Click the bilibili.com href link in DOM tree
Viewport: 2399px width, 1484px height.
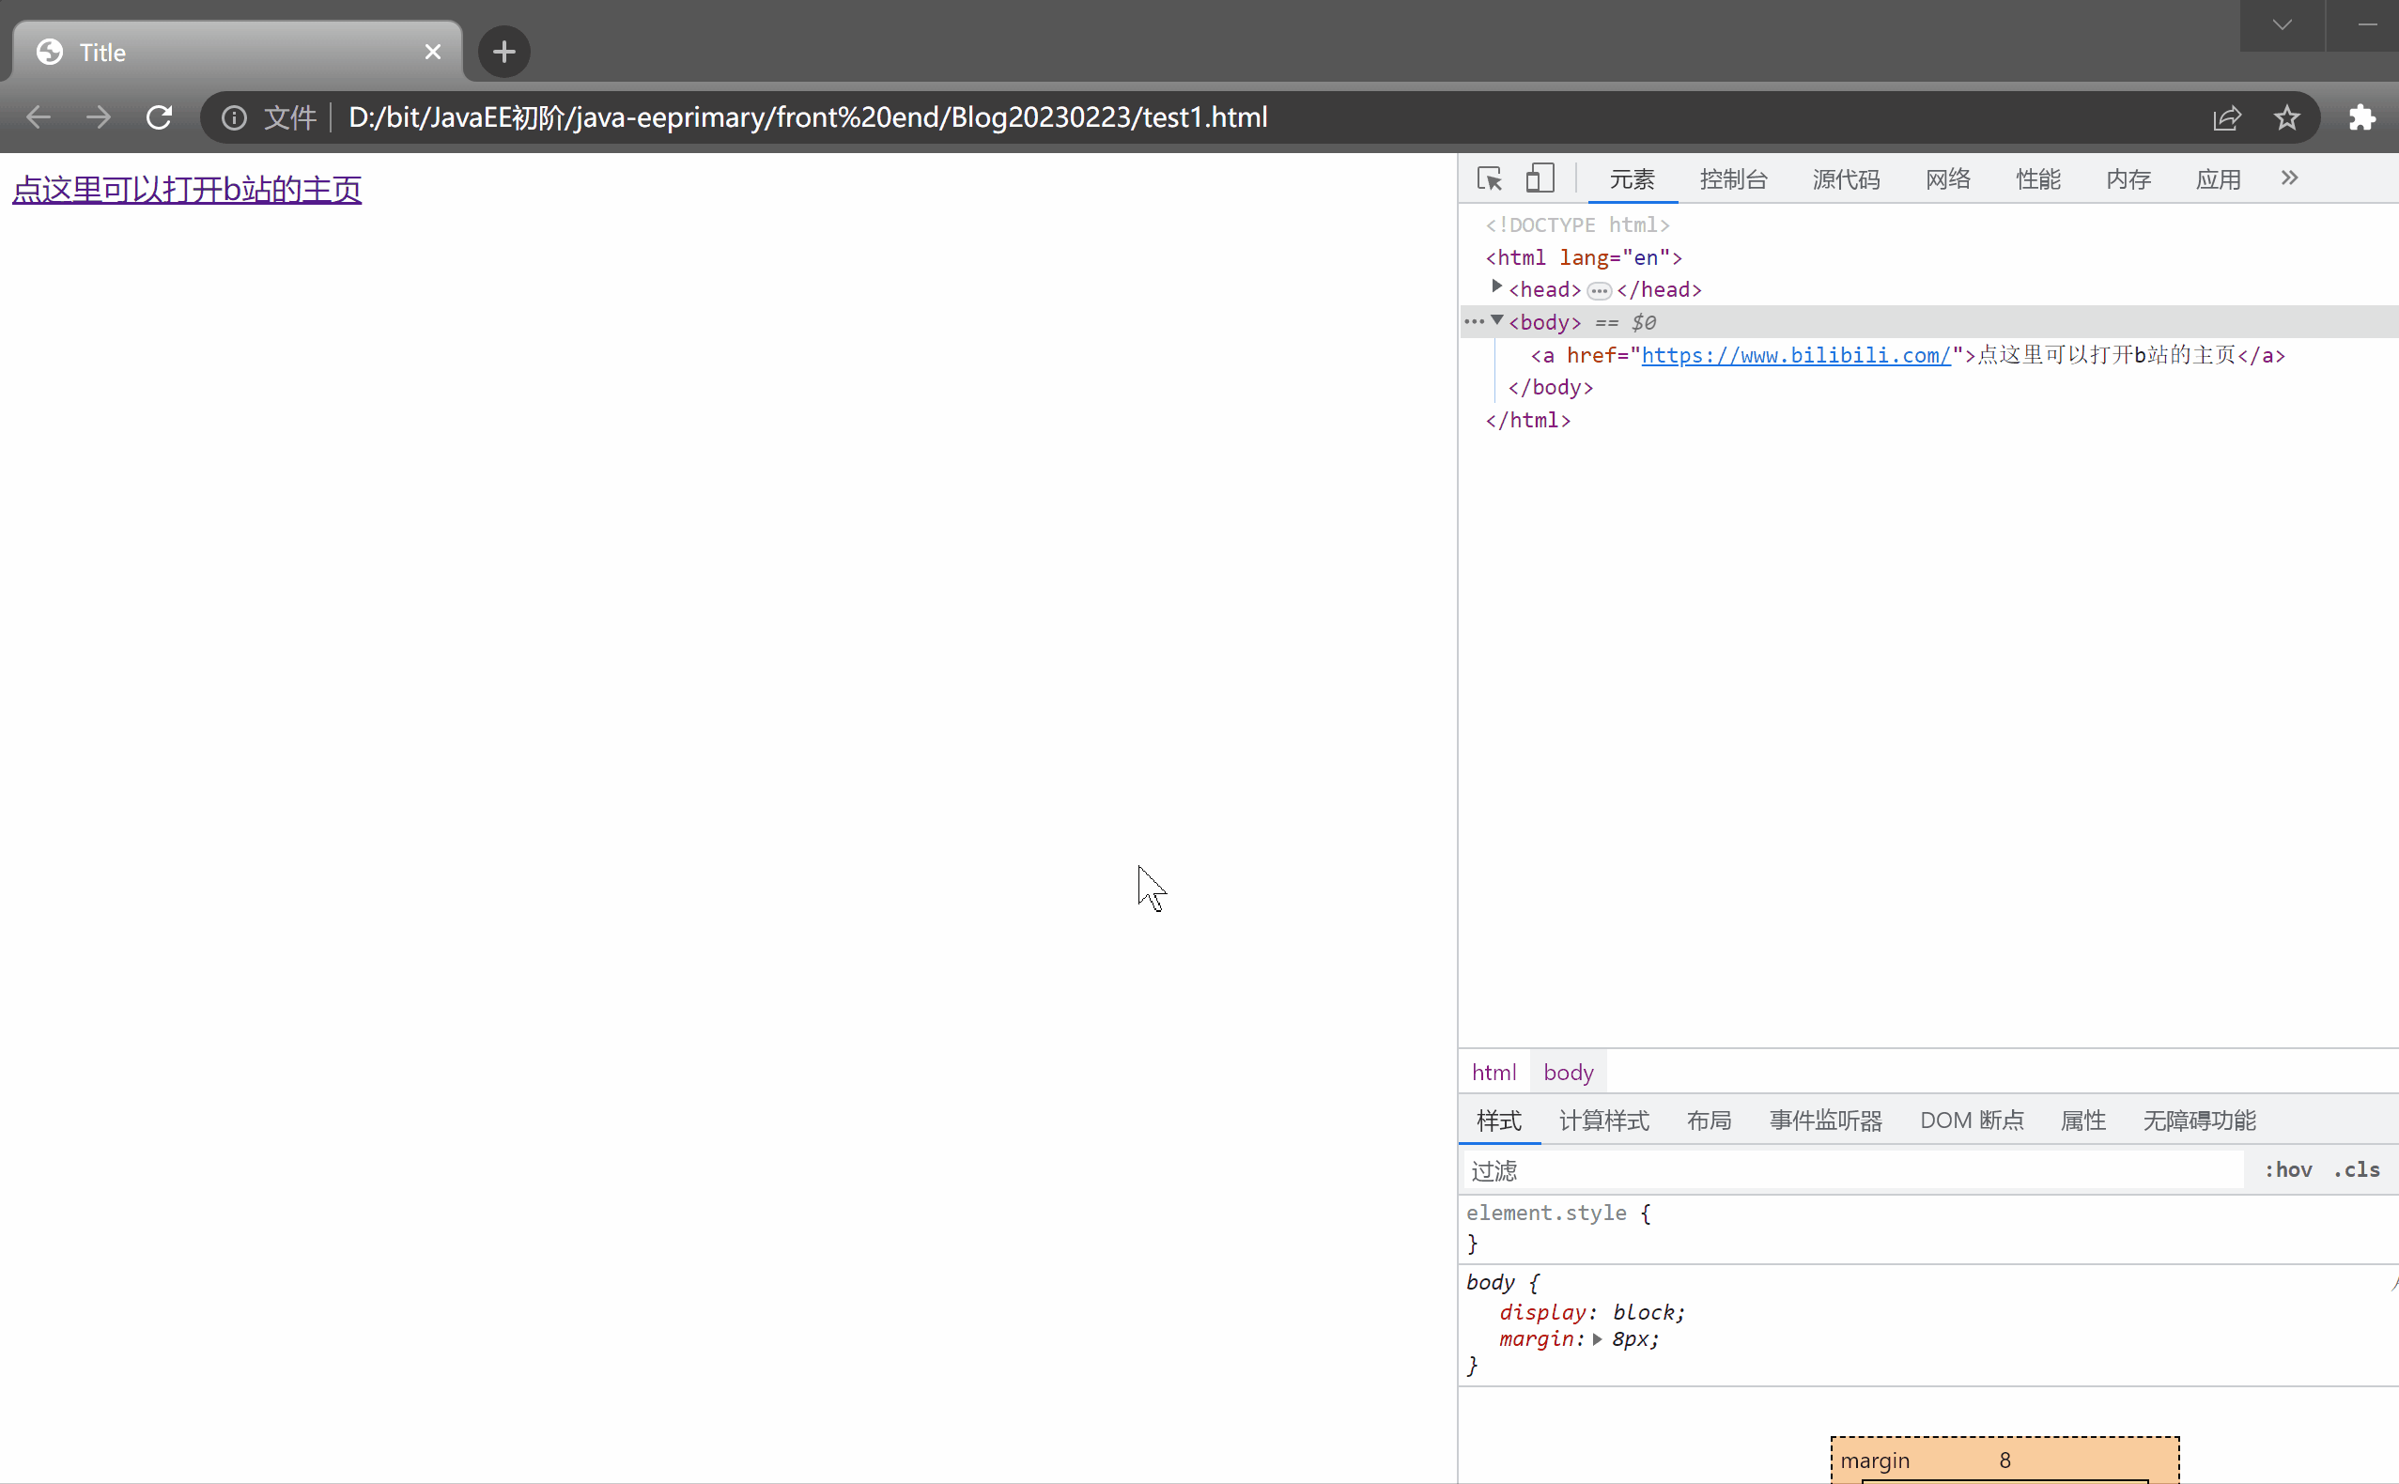(1795, 355)
